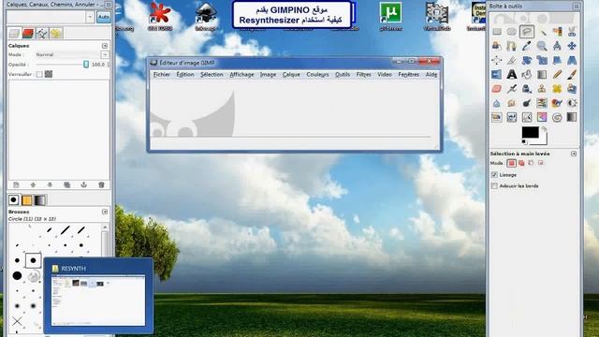Image resolution: width=599 pixels, height=337 pixels.
Task: Select the Text tool
Action: (512, 75)
